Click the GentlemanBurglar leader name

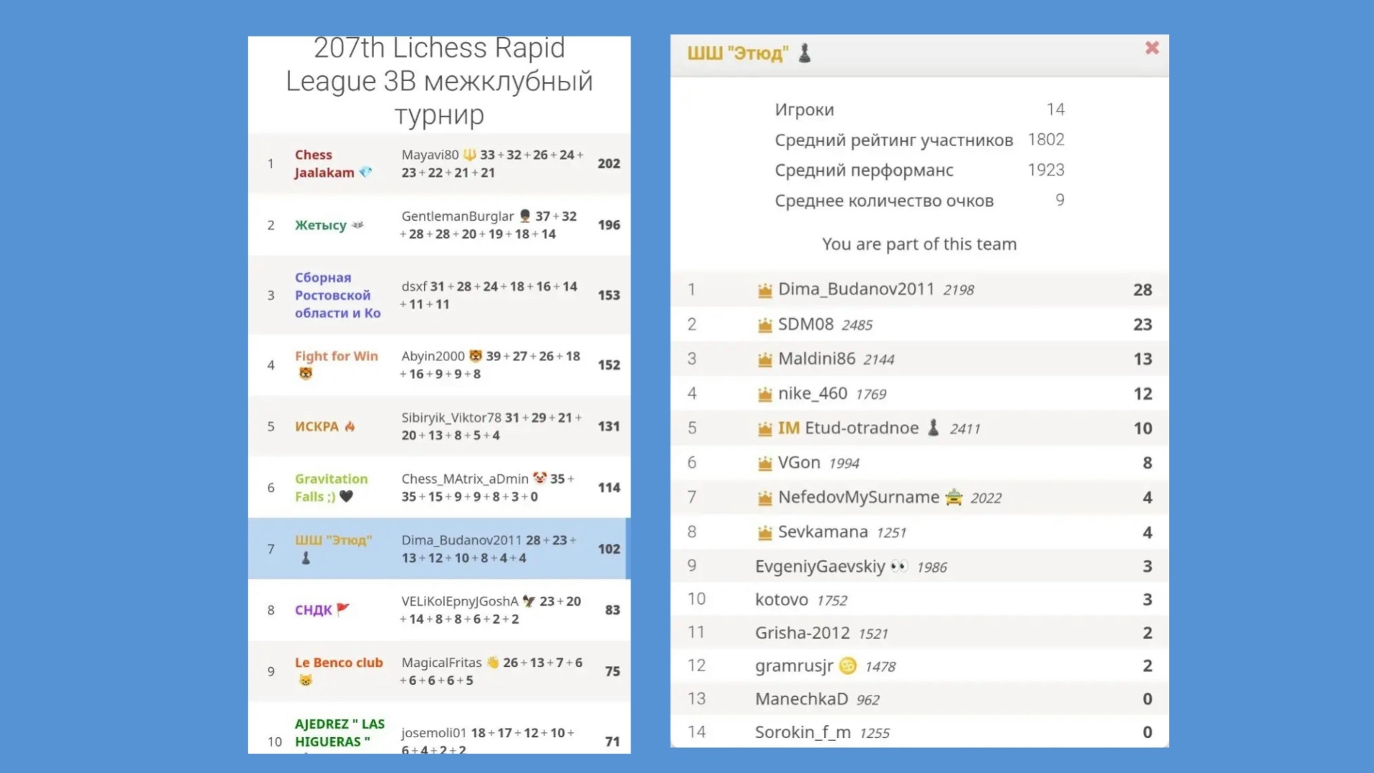click(458, 216)
